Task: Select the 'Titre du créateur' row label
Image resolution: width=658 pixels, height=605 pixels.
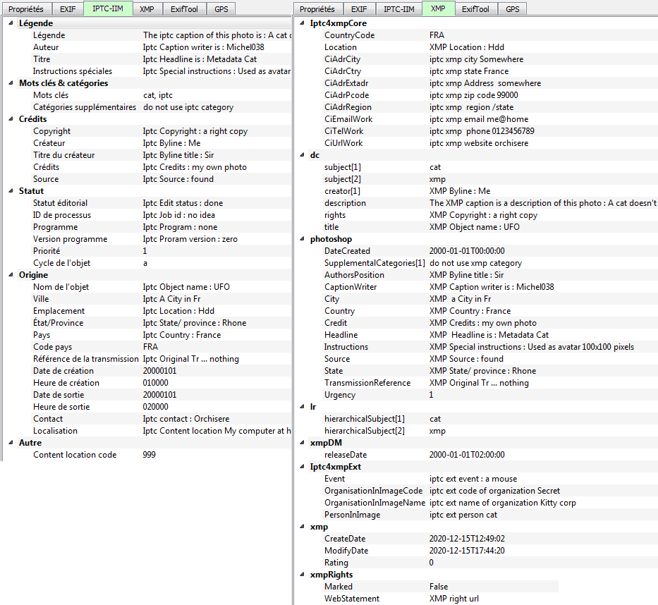Action: 63,155
